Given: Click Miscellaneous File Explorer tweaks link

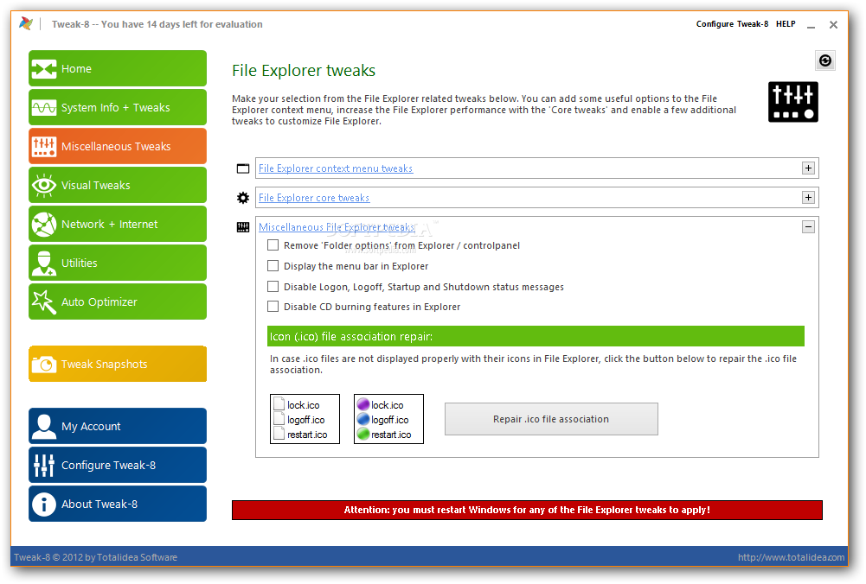Looking at the screenshot, I should coord(337,226).
